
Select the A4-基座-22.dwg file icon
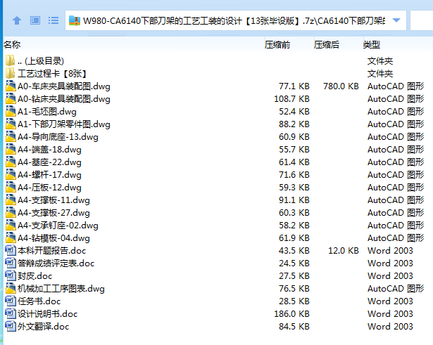click(x=11, y=162)
